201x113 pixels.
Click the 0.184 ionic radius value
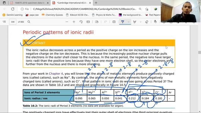[x=145, y=98]
